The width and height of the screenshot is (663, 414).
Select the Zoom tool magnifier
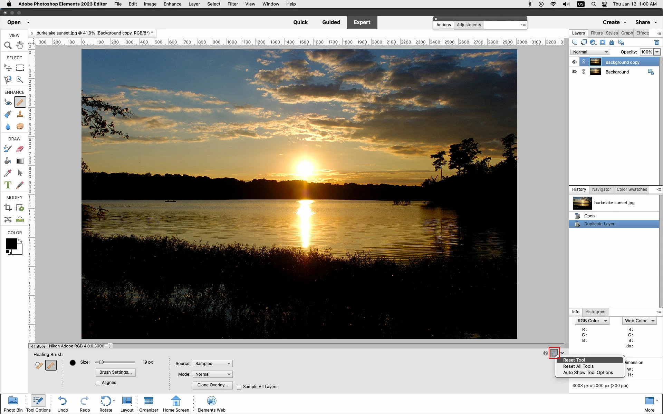point(8,45)
